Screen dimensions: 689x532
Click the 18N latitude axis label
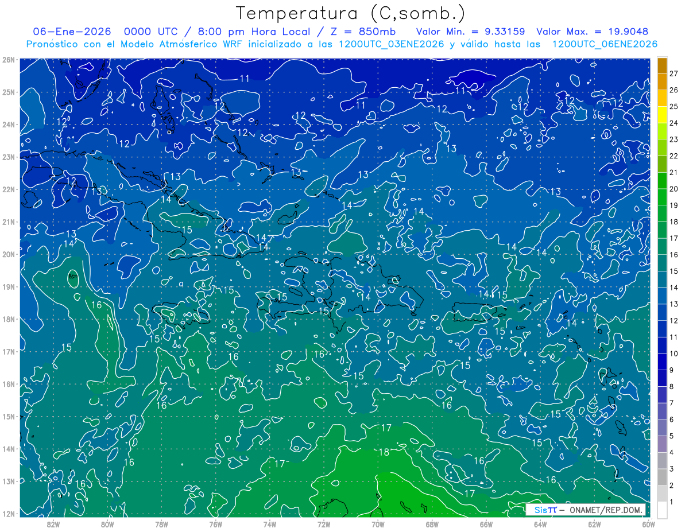[x=9, y=319]
